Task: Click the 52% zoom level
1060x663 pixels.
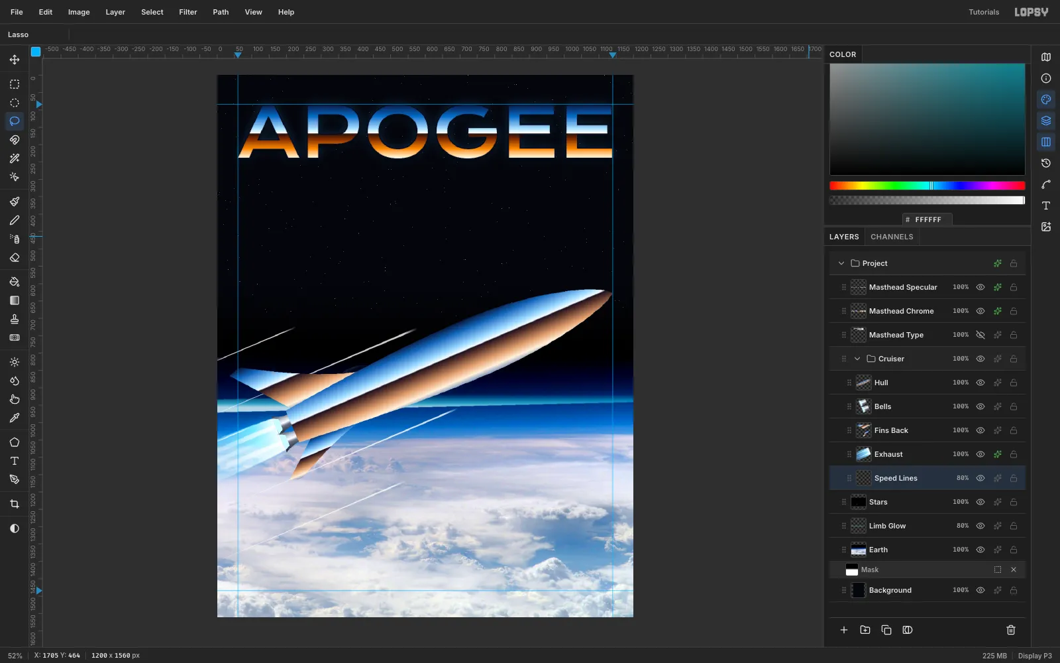Action: [15, 656]
